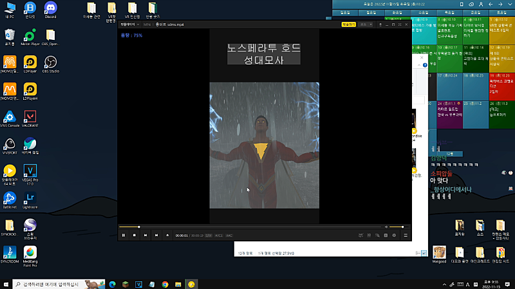
Task: Pause the video playback
Action: coord(123,236)
